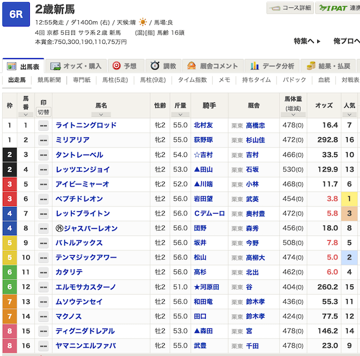Open the 調教 tab with stopwatch icon

[x=163, y=66]
